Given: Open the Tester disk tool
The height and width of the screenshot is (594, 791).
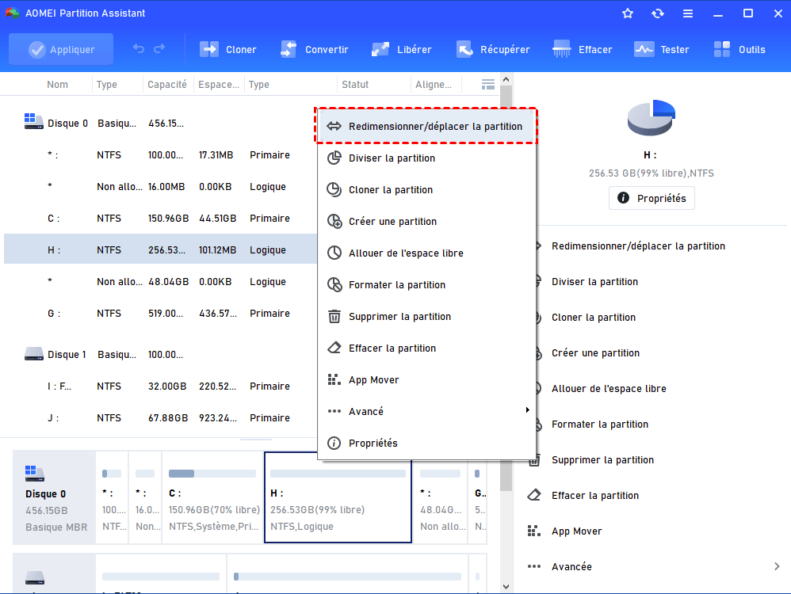Looking at the screenshot, I should (644, 49).
